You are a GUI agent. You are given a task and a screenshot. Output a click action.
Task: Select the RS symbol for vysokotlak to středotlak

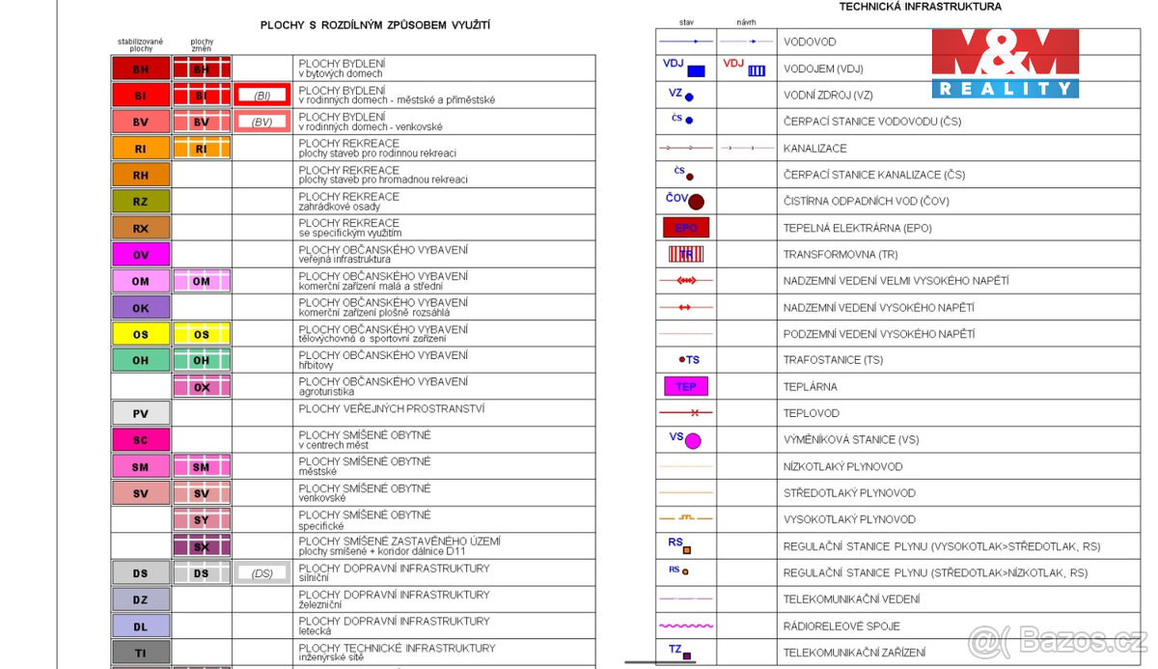679,544
